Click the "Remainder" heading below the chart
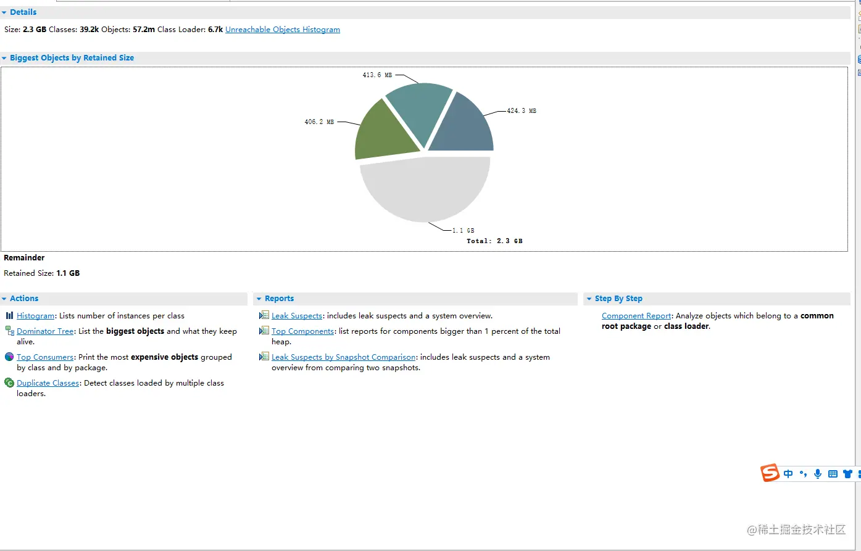This screenshot has width=861, height=551. [24, 258]
